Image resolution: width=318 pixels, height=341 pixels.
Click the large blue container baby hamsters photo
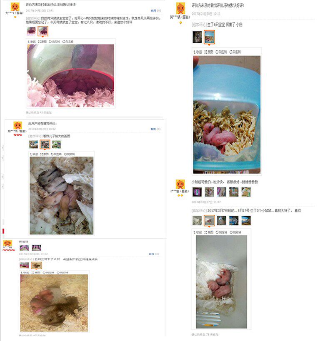[x=227, y=114]
